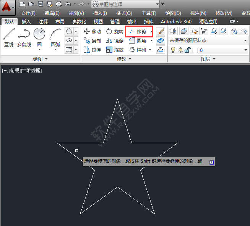
Task: Print the drawing using the Plot icon
Action: (x=58, y=4)
